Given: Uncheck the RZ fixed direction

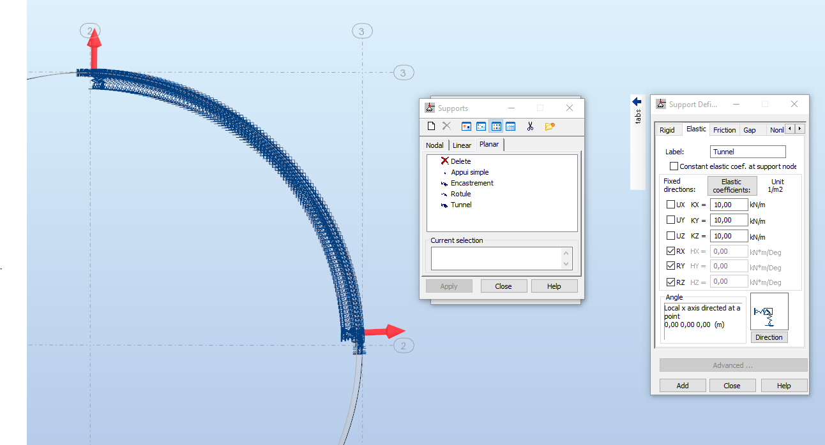Looking at the screenshot, I should pyautogui.click(x=670, y=282).
